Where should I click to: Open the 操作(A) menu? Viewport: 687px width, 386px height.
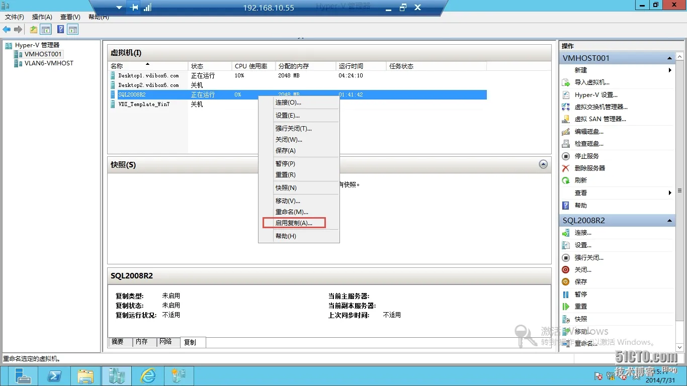42,17
